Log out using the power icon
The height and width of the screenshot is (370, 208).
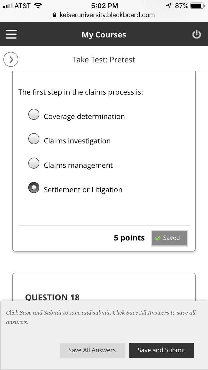pyautogui.click(x=197, y=34)
